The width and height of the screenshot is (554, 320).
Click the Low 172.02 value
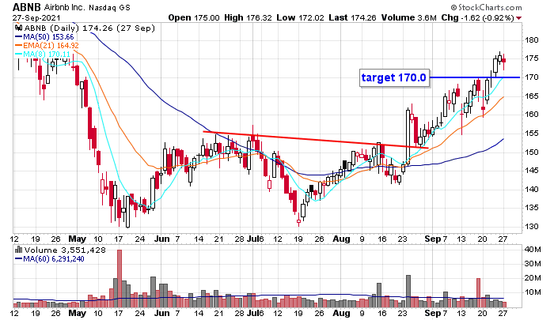coord(300,17)
